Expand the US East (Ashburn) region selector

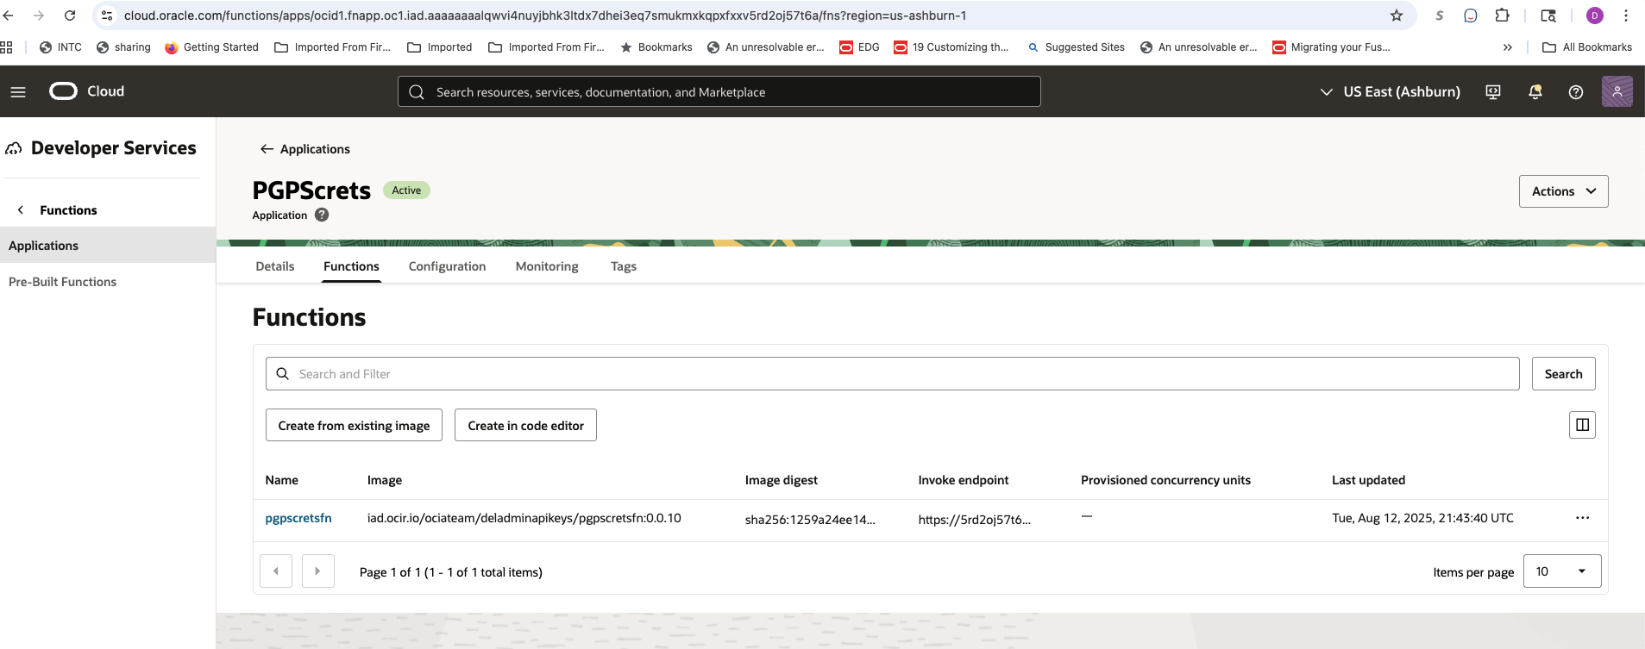coord(1390,91)
